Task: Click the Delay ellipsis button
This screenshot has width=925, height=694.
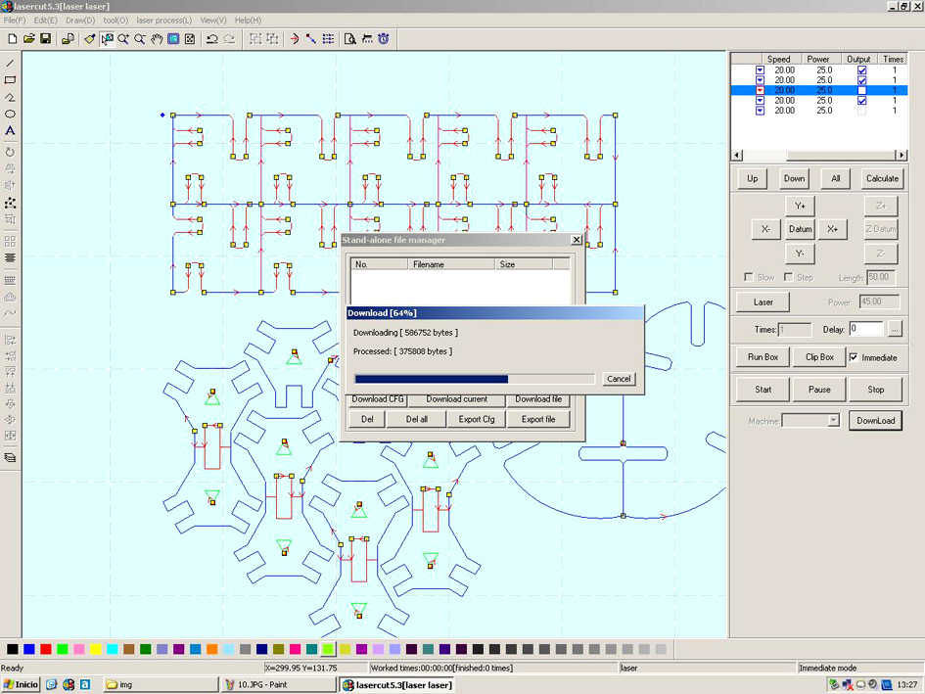Action: pos(895,329)
